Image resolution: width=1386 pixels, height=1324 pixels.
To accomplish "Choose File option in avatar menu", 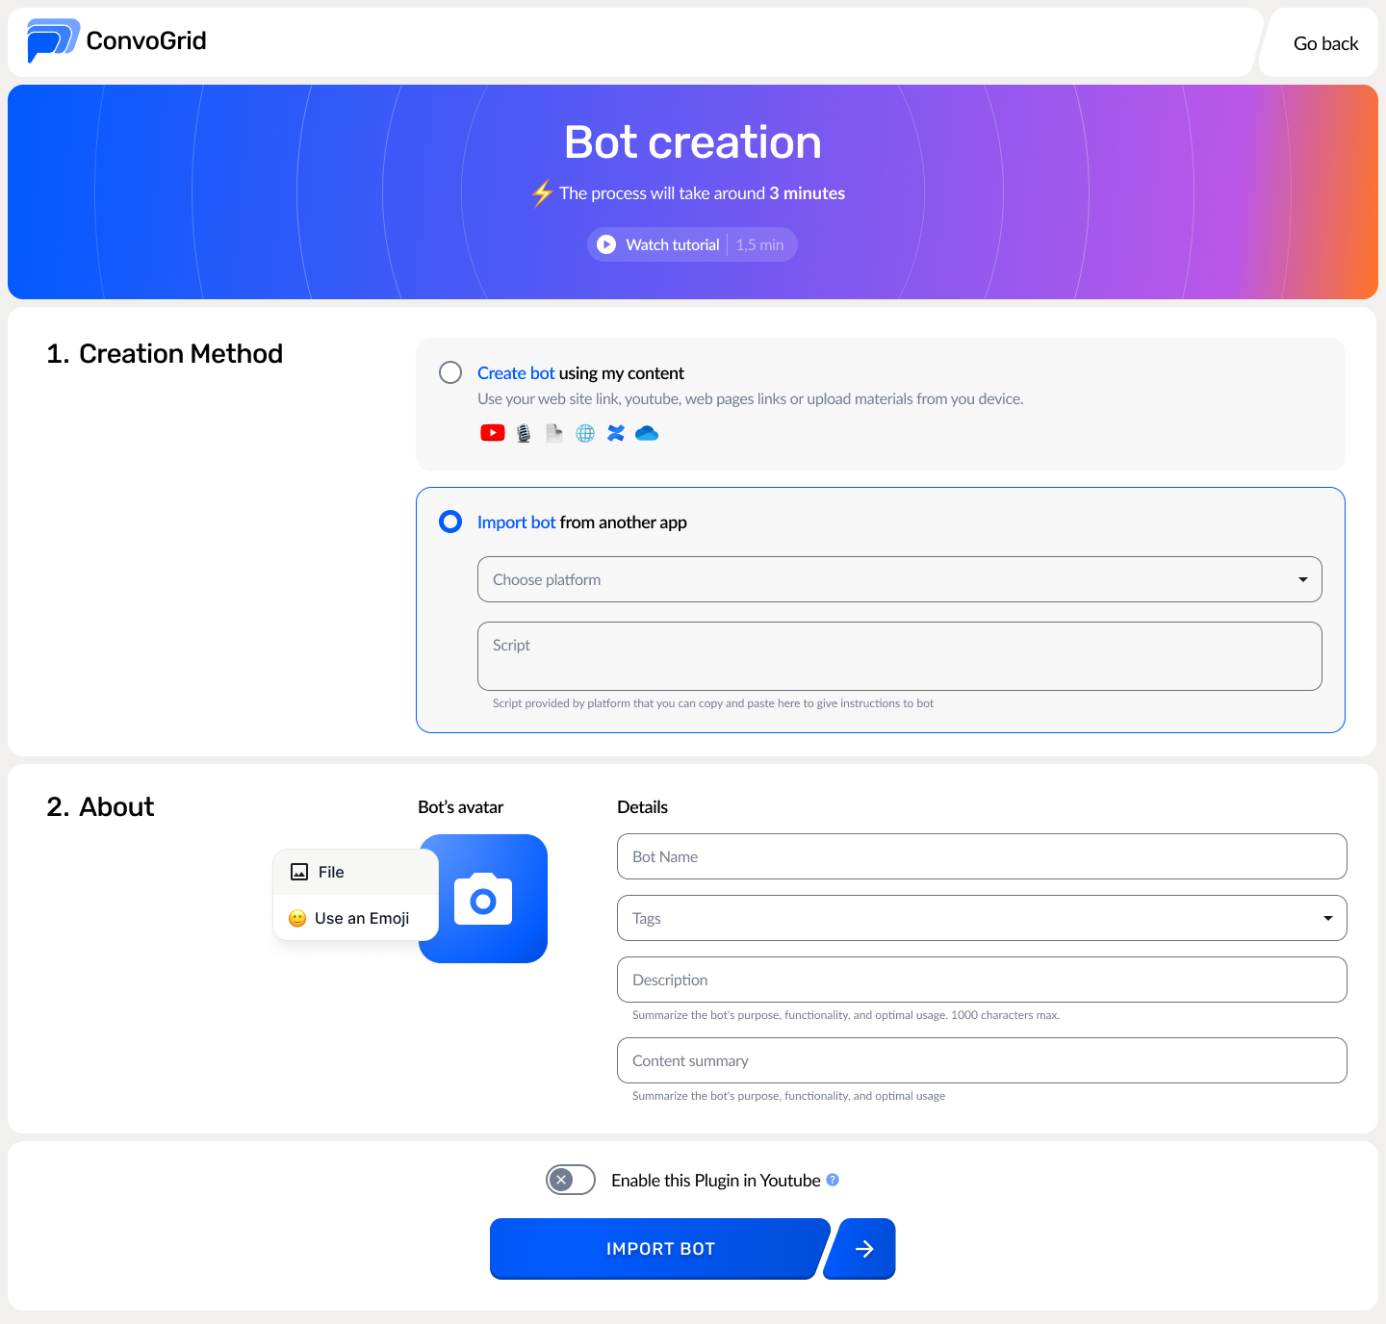I will coord(356,872).
